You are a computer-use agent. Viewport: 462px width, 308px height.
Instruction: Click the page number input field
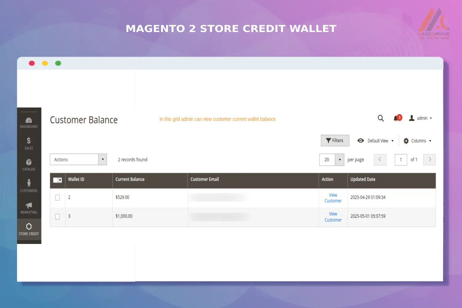[401, 160]
